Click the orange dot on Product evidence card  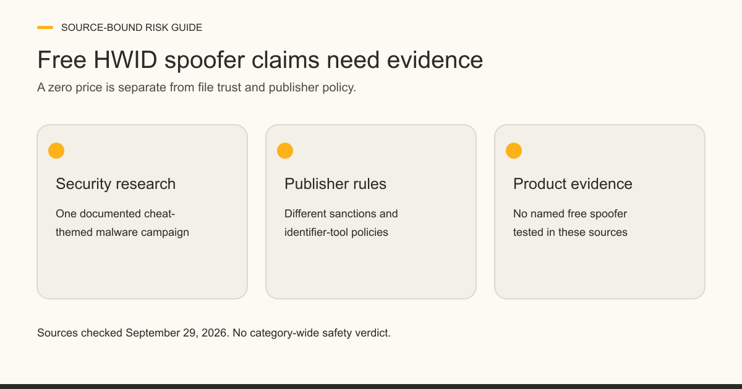click(514, 151)
